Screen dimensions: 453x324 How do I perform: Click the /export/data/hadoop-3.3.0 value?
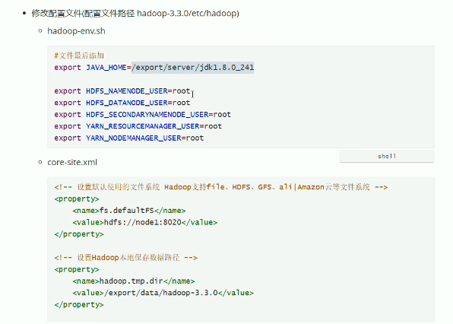click(x=161, y=293)
